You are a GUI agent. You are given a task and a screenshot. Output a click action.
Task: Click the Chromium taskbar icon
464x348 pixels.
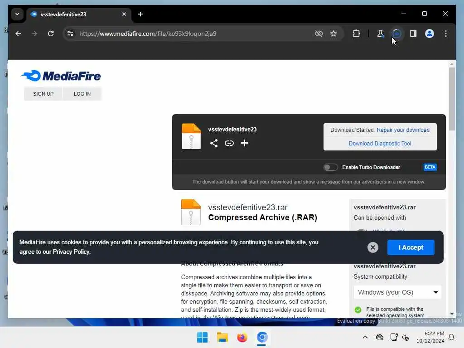coord(262,337)
